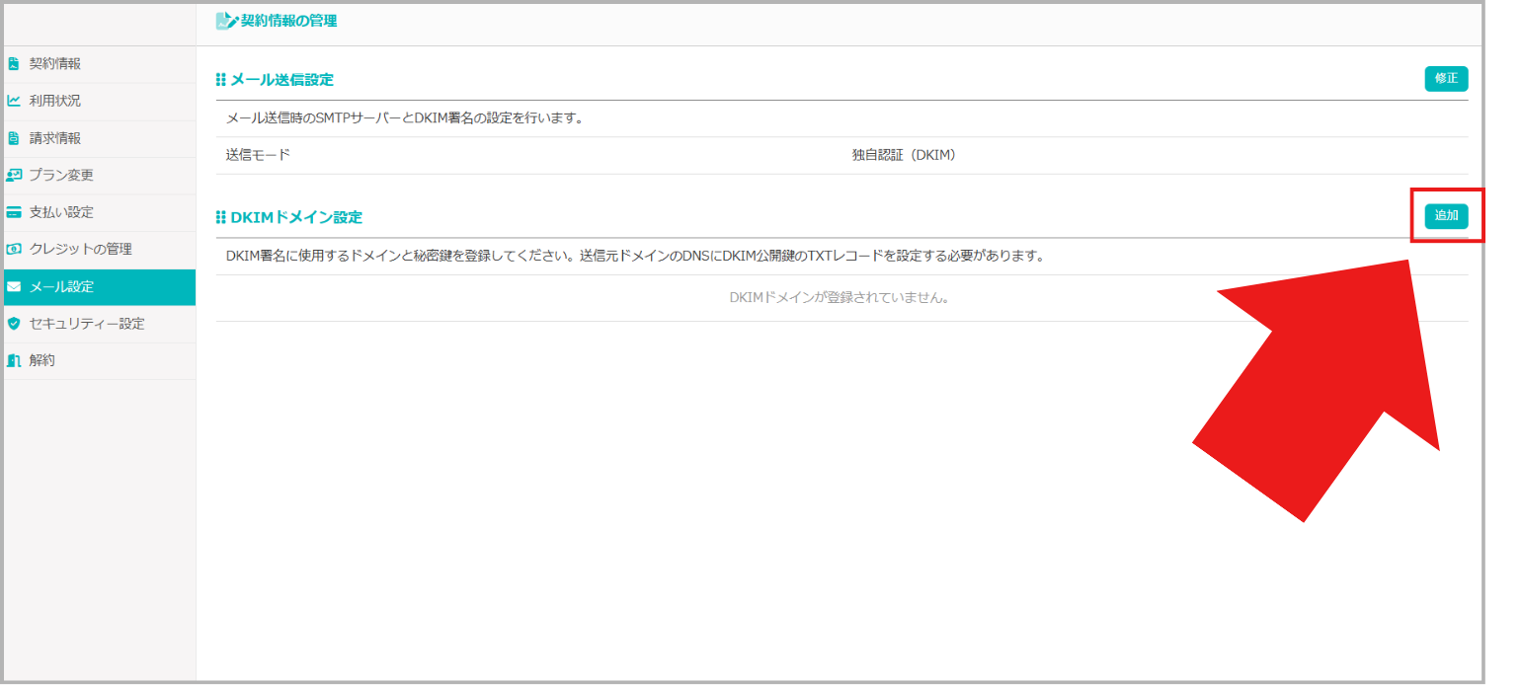Image resolution: width=1521 pixels, height=685 pixels.
Task: Open the 解約 menu label
Action: pos(42,361)
